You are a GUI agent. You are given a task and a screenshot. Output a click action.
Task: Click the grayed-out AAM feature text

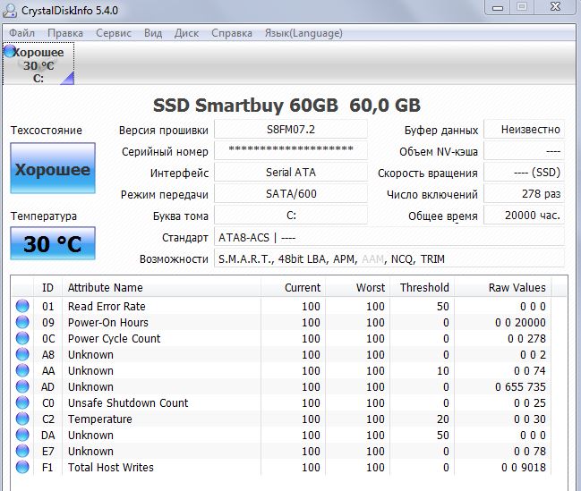[x=372, y=258]
